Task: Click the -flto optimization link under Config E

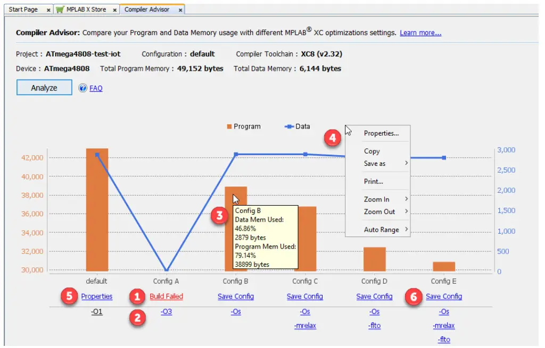Action: click(444, 340)
